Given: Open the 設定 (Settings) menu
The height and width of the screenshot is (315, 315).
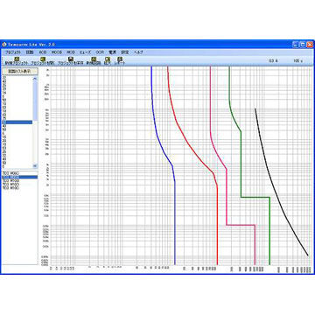Looking at the screenshot, I should [125, 52].
